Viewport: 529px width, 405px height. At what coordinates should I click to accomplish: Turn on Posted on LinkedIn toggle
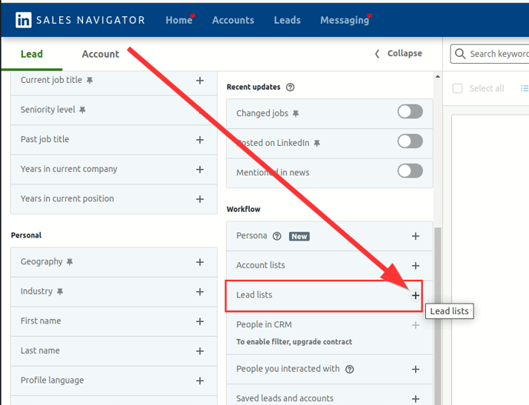[410, 141]
